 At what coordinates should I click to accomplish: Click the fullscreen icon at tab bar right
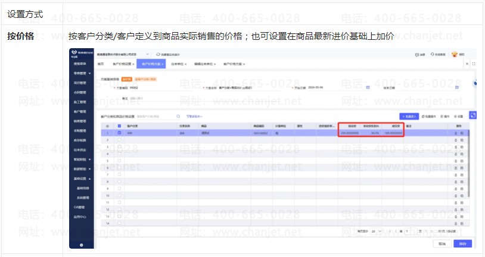point(474,64)
